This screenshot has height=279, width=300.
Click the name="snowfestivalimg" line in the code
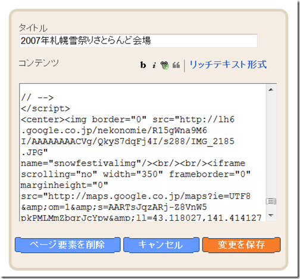(x=133, y=163)
